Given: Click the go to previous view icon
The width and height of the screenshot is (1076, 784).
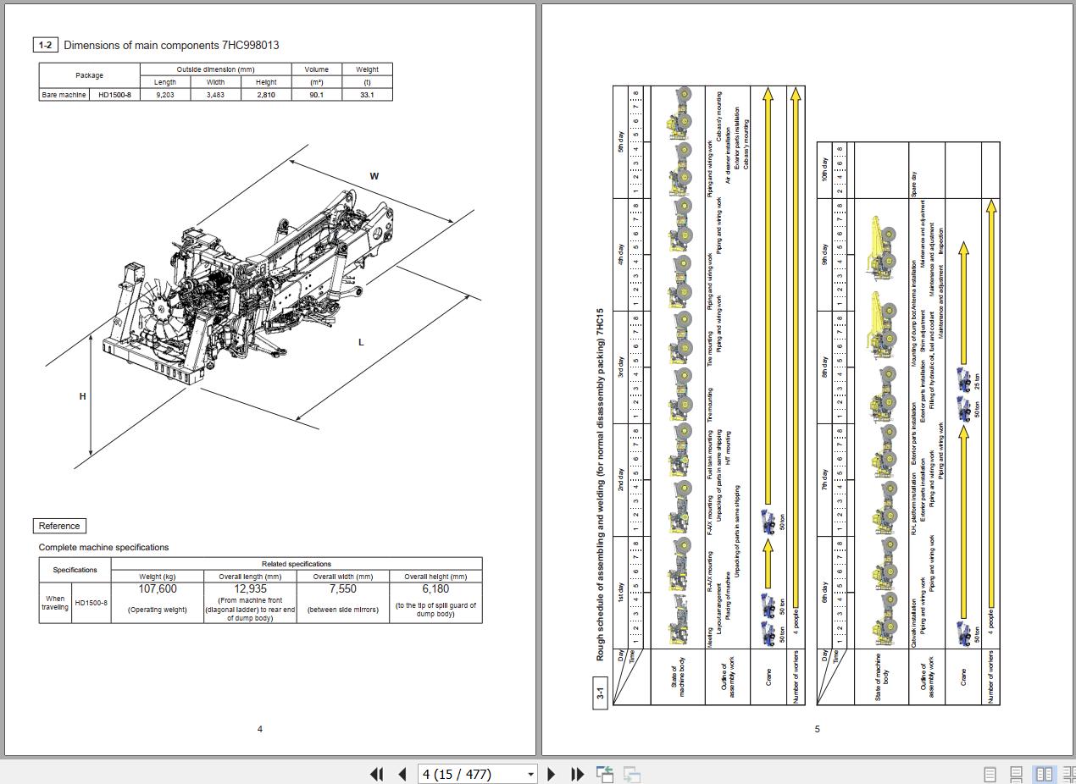Looking at the screenshot, I should (x=605, y=774).
